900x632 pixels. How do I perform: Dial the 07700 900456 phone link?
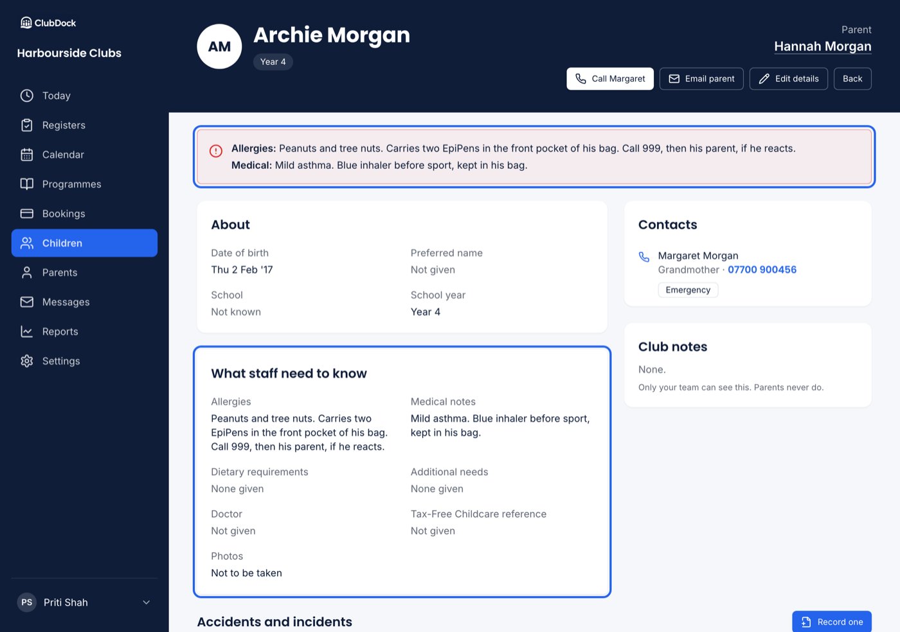click(762, 270)
